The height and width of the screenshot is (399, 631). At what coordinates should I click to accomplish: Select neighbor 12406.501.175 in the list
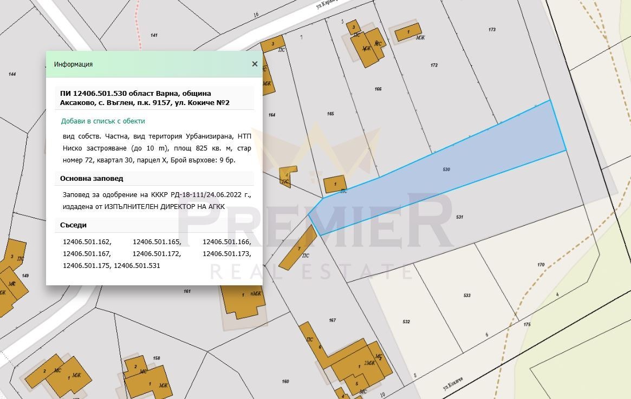pyautogui.click(x=87, y=266)
